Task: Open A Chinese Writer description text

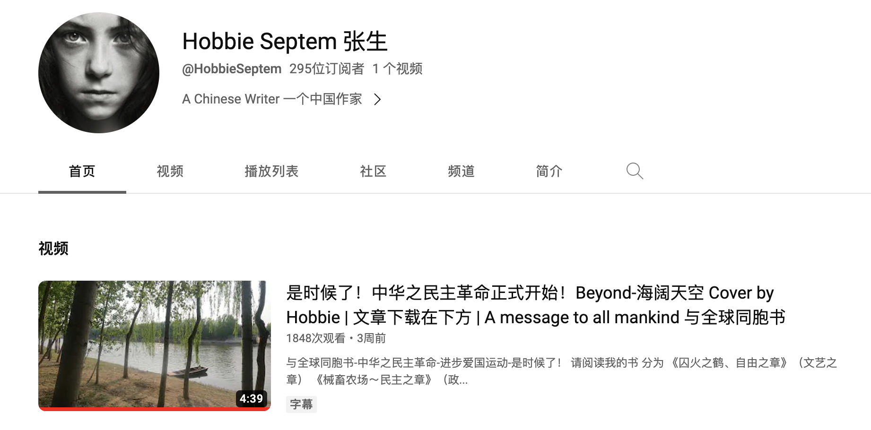Action: [x=272, y=99]
